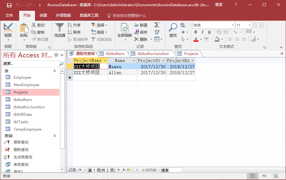Screen dimensions: 286x180
Task: Click the Find (查找) magnifier icon
Action: pyautogui.click(x=173, y=28)
